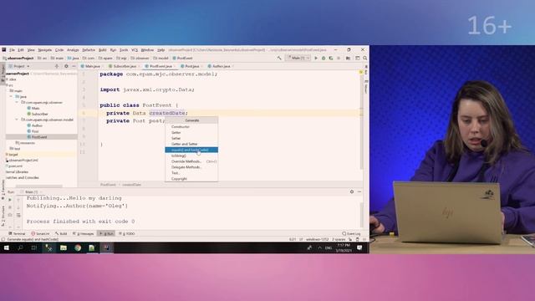Click the Project panel hide (minimize) icon
Screen dimensions: 535x301
74,66
